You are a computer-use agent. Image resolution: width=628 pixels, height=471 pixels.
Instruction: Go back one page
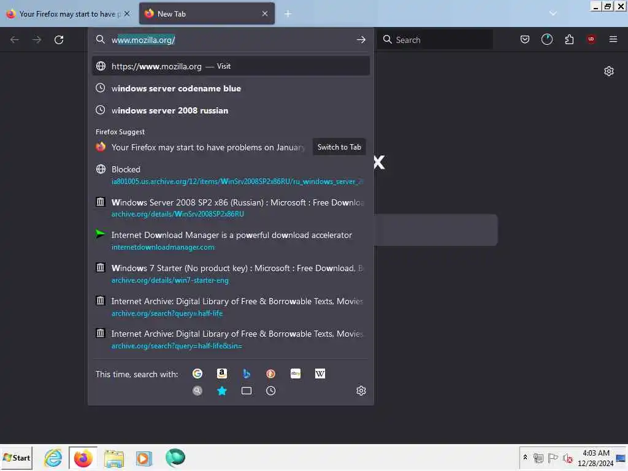click(15, 40)
